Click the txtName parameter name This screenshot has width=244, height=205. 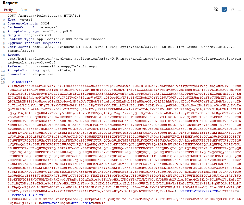[50, 203]
